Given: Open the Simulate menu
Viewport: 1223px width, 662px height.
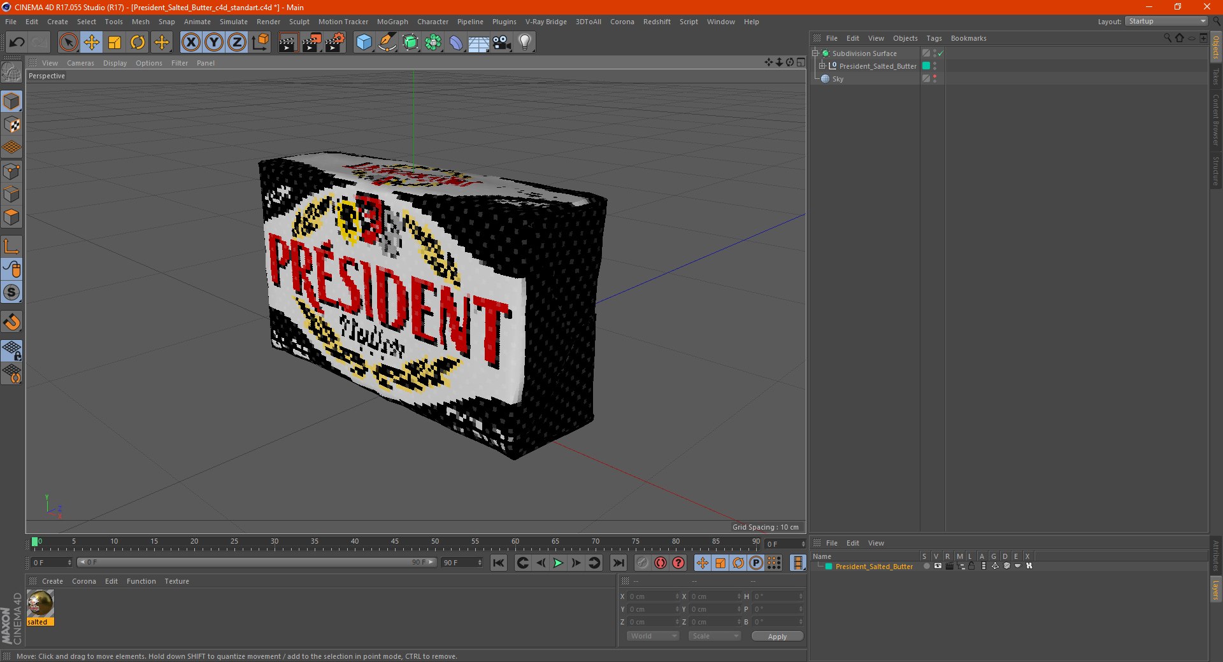Looking at the screenshot, I should pyautogui.click(x=234, y=22).
